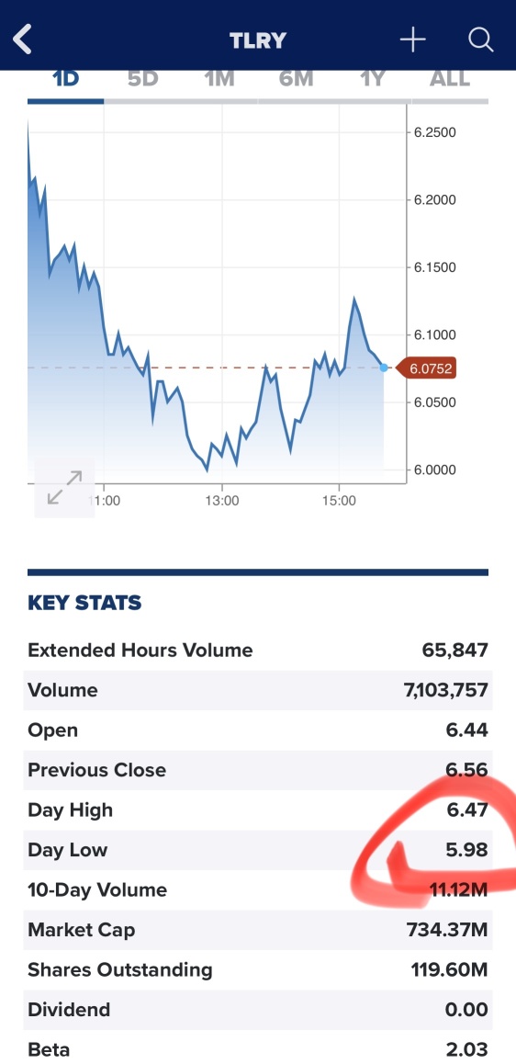
Task: Switch to the 1M chart range
Action: pyautogui.click(x=219, y=79)
